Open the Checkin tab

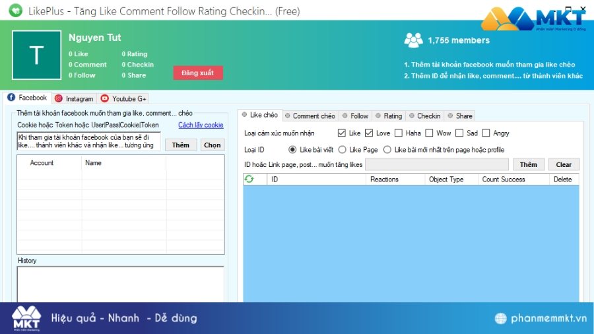(424, 116)
